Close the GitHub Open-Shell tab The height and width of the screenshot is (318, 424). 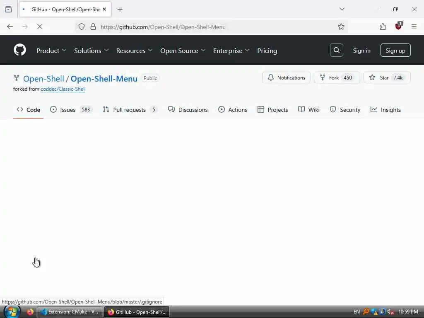(x=104, y=9)
